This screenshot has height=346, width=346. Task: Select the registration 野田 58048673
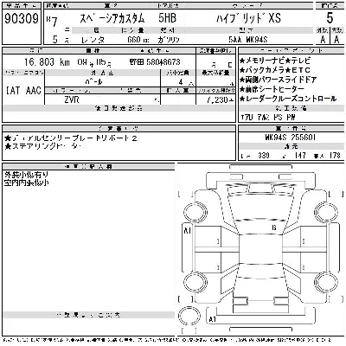[155, 62]
